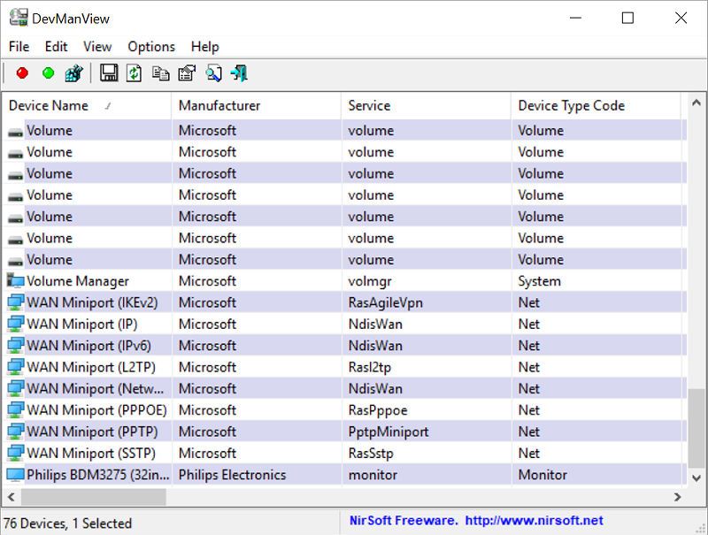
Task: Click the monitor service cell
Action: coord(373,475)
